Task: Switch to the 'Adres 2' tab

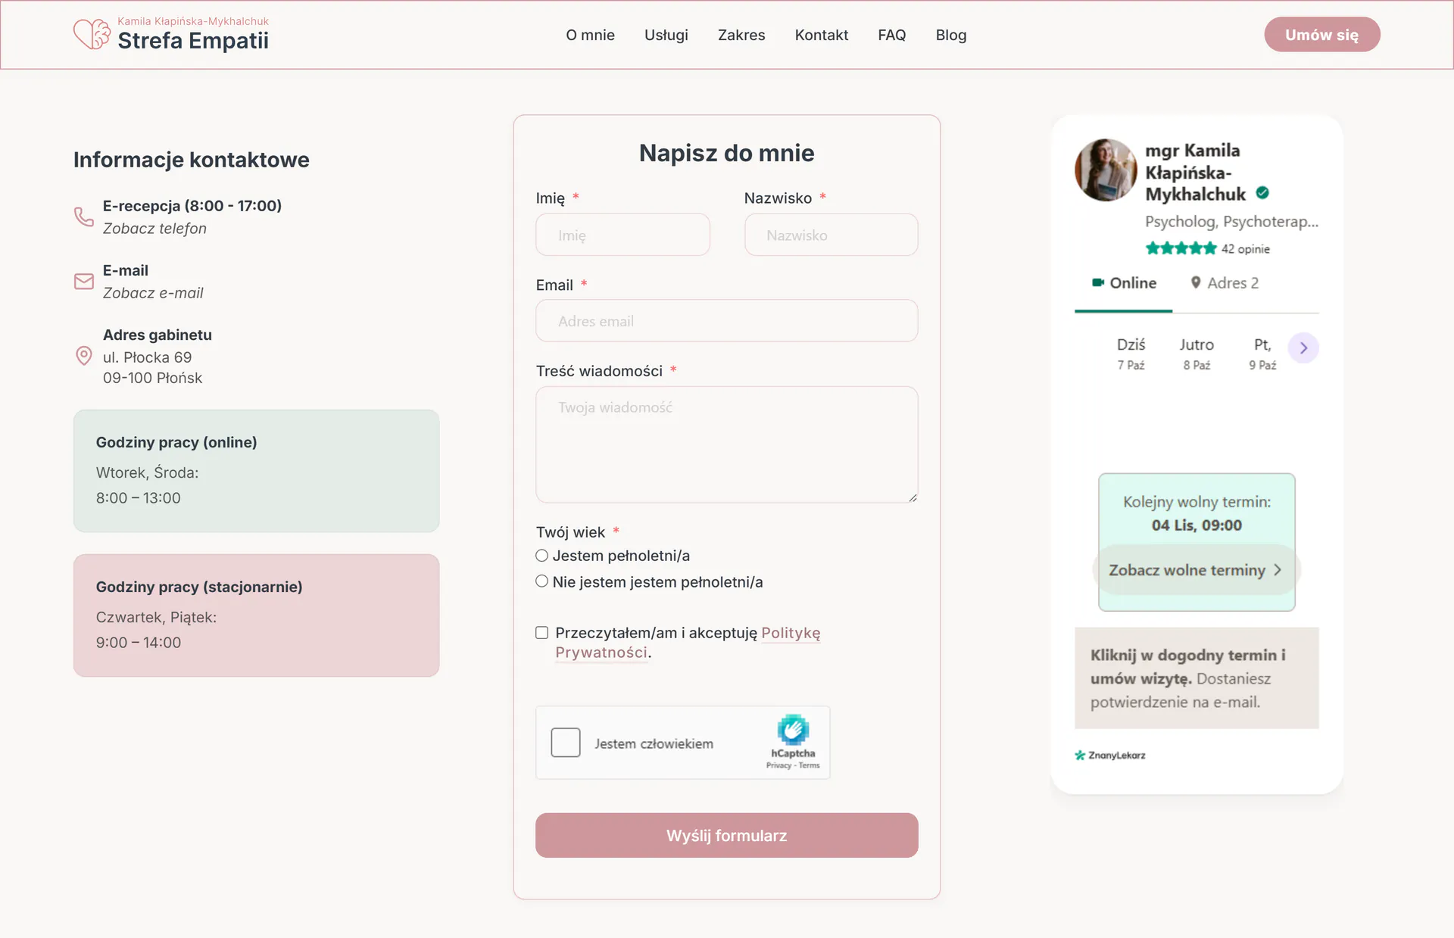Action: pyautogui.click(x=1225, y=283)
